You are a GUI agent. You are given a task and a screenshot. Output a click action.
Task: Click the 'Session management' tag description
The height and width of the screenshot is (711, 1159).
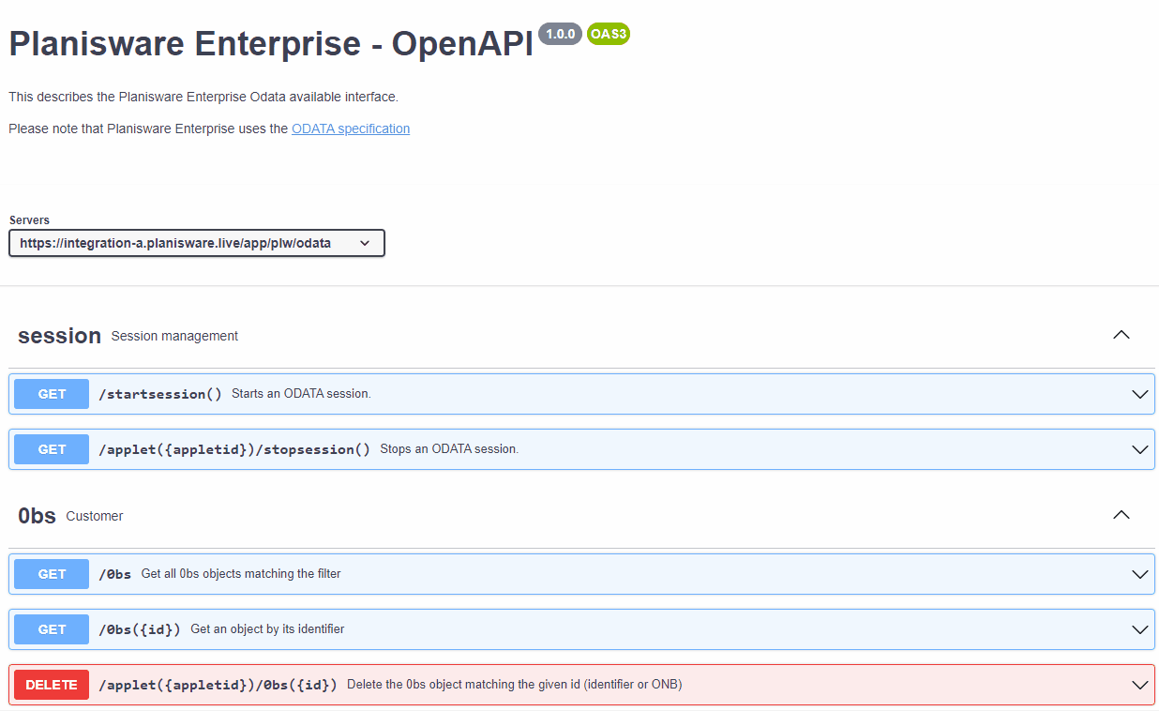(x=174, y=336)
